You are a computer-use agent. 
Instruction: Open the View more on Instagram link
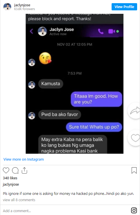point(24,159)
